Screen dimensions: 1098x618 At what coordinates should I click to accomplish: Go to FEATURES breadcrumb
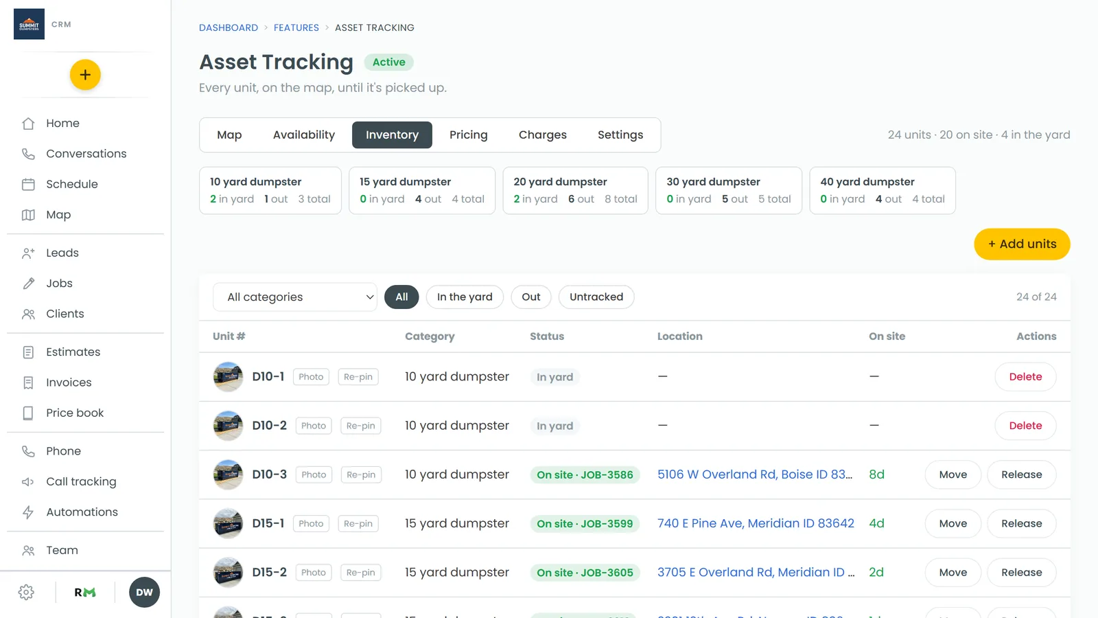pyautogui.click(x=296, y=28)
